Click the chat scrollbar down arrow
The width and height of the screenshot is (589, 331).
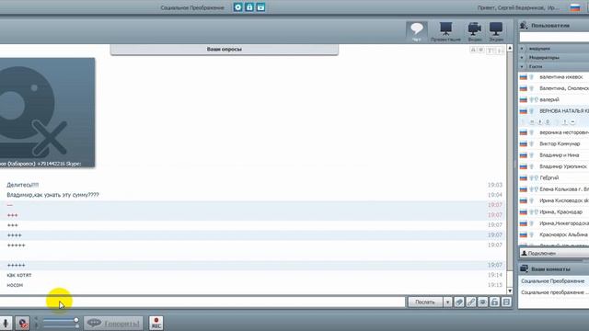point(510,291)
